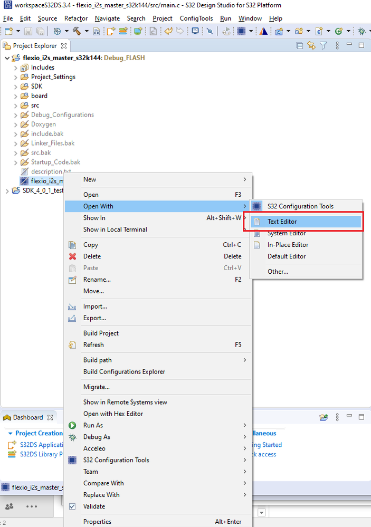Open the Run As submenu
Viewport: 371px width, 527px height.
click(93, 425)
